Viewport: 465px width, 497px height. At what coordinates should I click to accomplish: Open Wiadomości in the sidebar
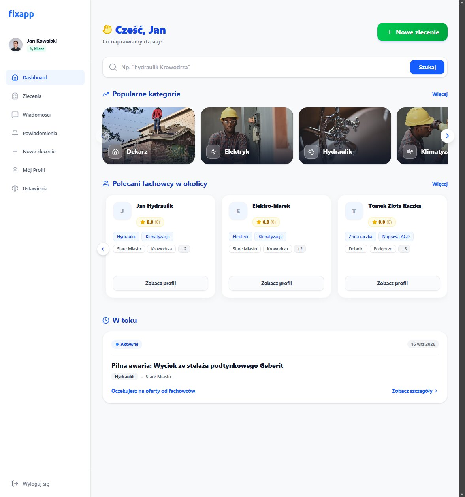45,115
